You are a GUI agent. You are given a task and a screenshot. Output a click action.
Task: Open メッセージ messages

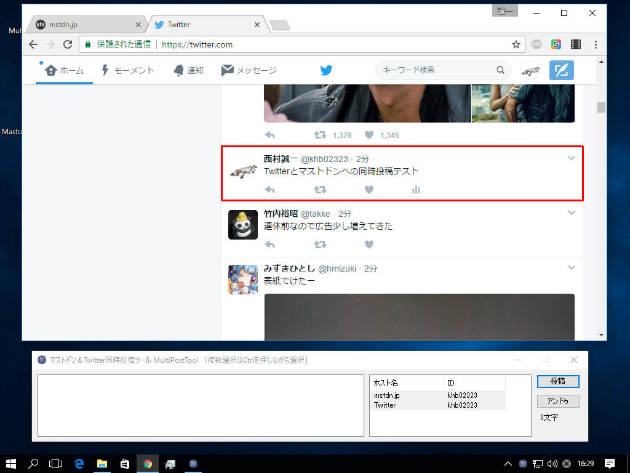click(249, 70)
